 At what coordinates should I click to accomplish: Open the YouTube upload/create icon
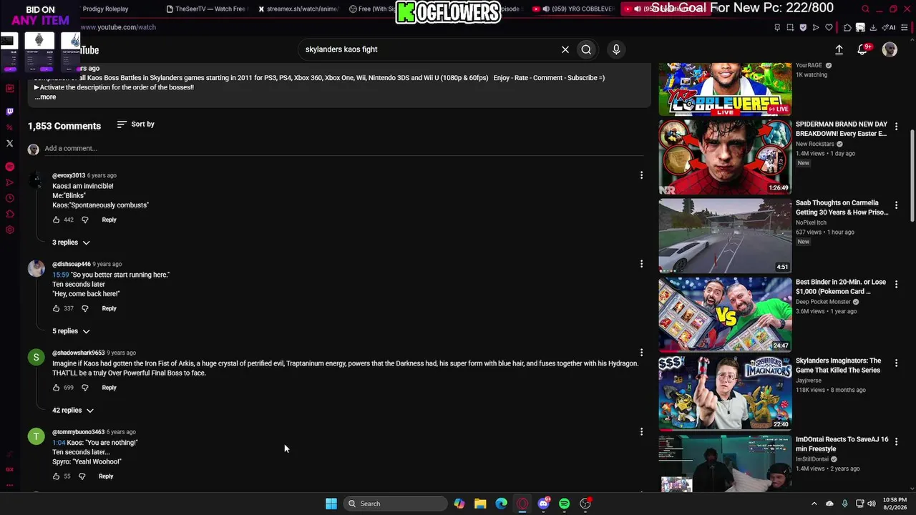coord(839,49)
